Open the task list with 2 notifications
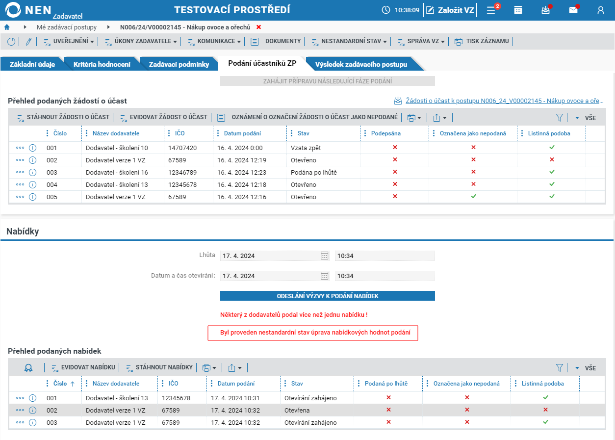 pos(492,10)
